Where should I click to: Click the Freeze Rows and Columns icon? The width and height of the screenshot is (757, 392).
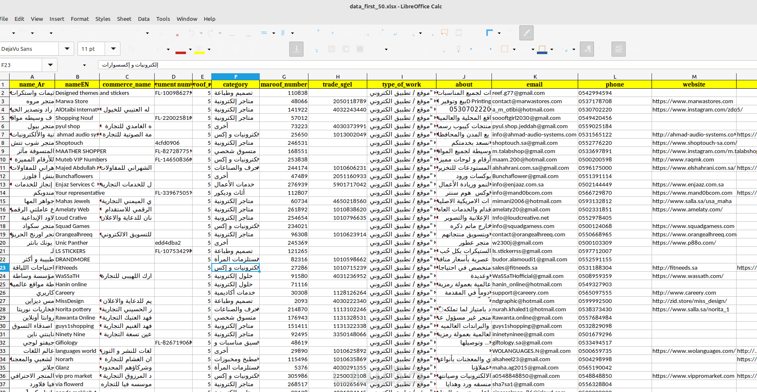pos(490,33)
